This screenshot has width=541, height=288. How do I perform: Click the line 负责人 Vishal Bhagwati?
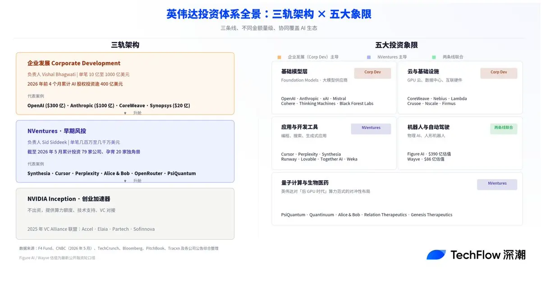(x=78, y=74)
